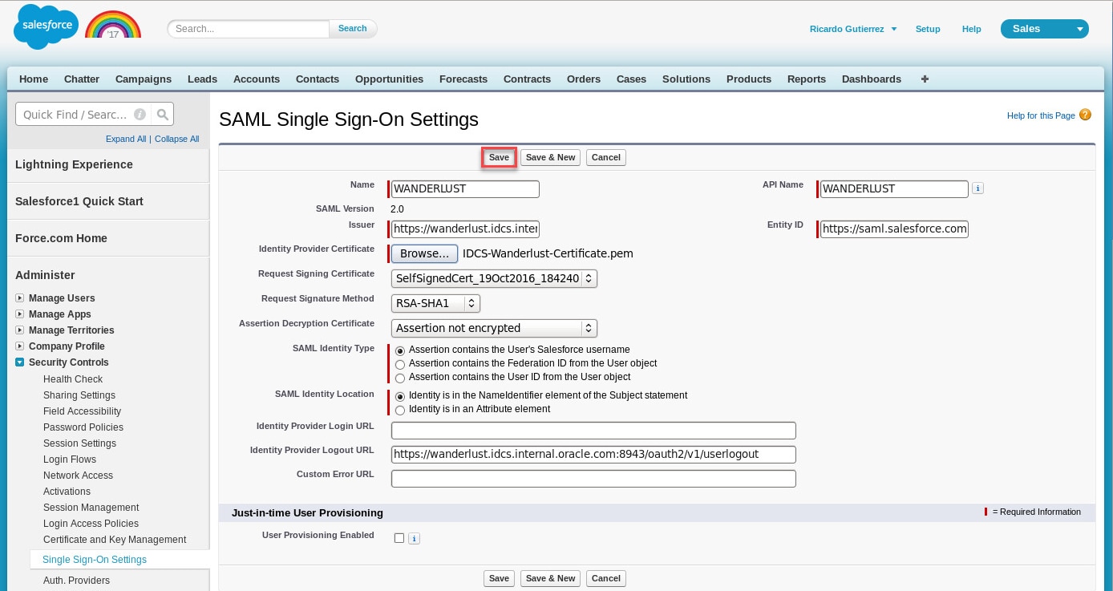The height and width of the screenshot is (591, 1113).
Task: Open the Assertion Decryption Certificate dropdown
Action: point(495,328)
